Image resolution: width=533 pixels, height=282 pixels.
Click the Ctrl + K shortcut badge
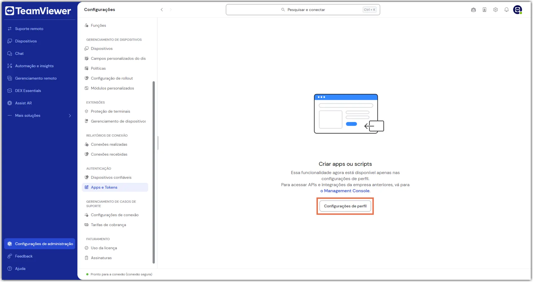pyautogui.click(x=369, y=10)
